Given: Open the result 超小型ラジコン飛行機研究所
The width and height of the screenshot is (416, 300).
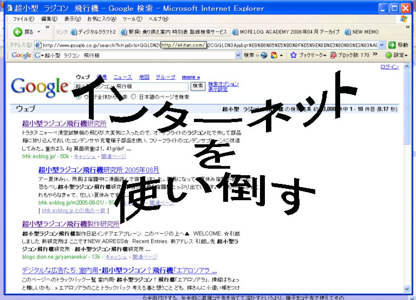Looking at the screenshot, I should tap(64, 124).
